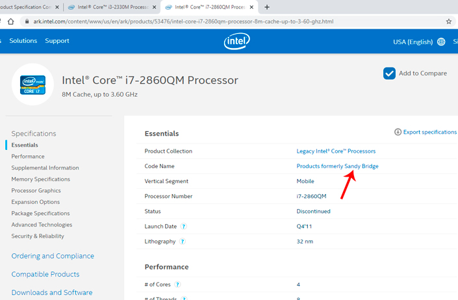Click the padlock site security icon

27,21
